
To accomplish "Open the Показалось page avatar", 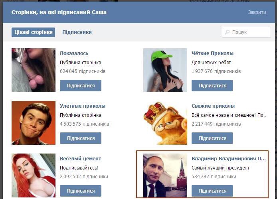I will 34,70.
